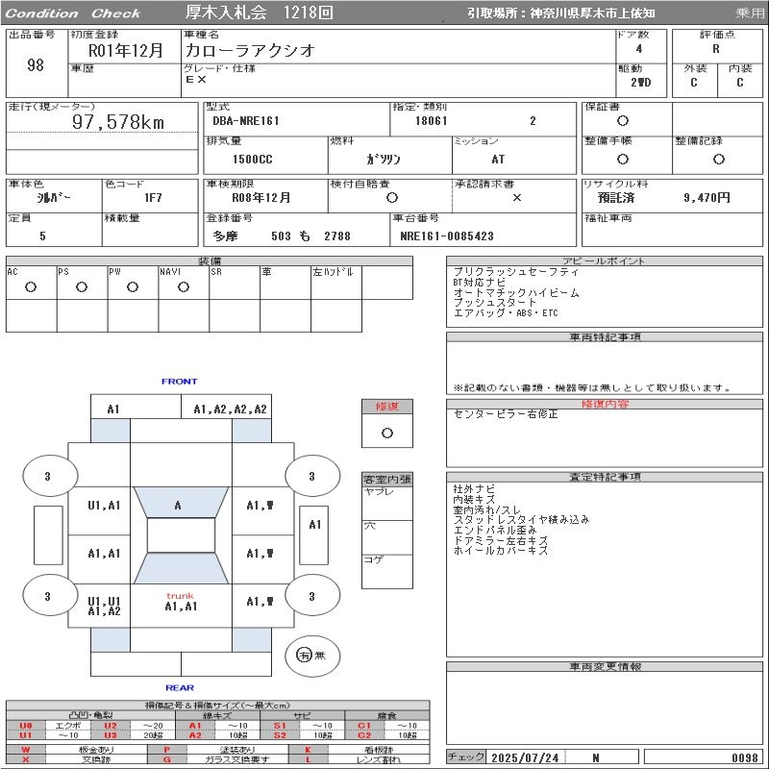Click the PW equipment circle
This screenshot has height=769, width=769.
coord(133,287)
